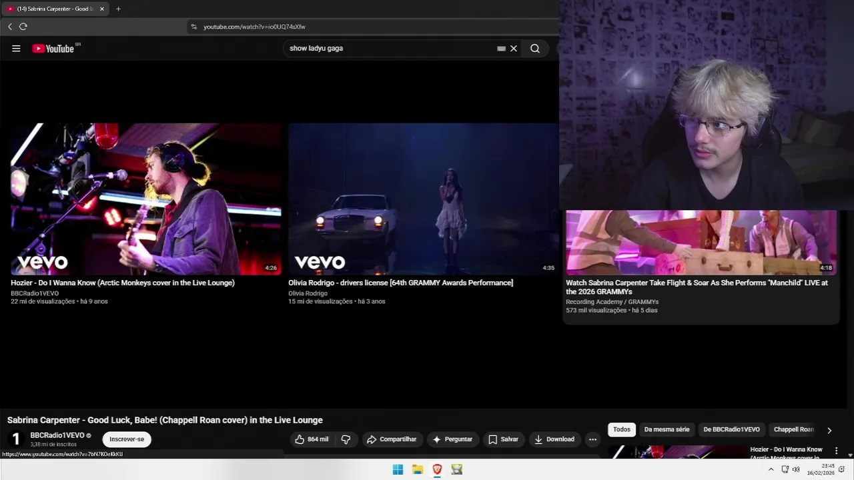The image size is (854, 480).
Task: Open the BBCRadio1VEVO channel name link
Action: pyautogui.click(x=57, y=435)
